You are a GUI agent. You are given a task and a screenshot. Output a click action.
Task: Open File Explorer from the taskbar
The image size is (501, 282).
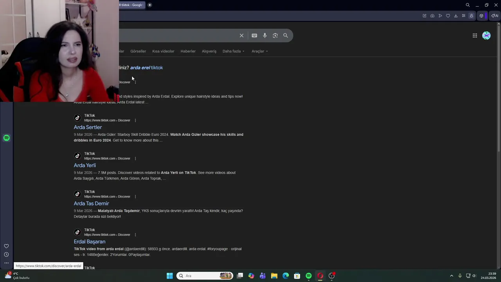click(274, 276)
